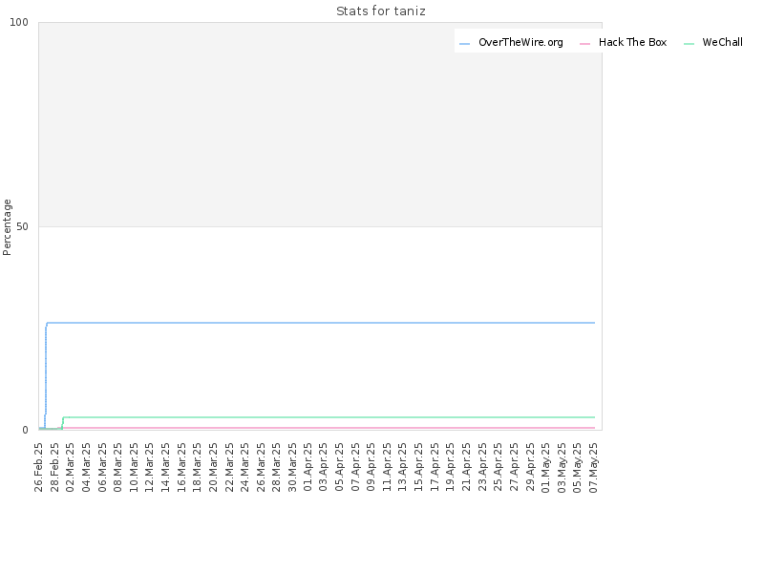Image resolution: width=764 pixels, height=573 pixels.
Task: Click the blue OverTheWire.org legend color marker
Action: click(464, 44)
